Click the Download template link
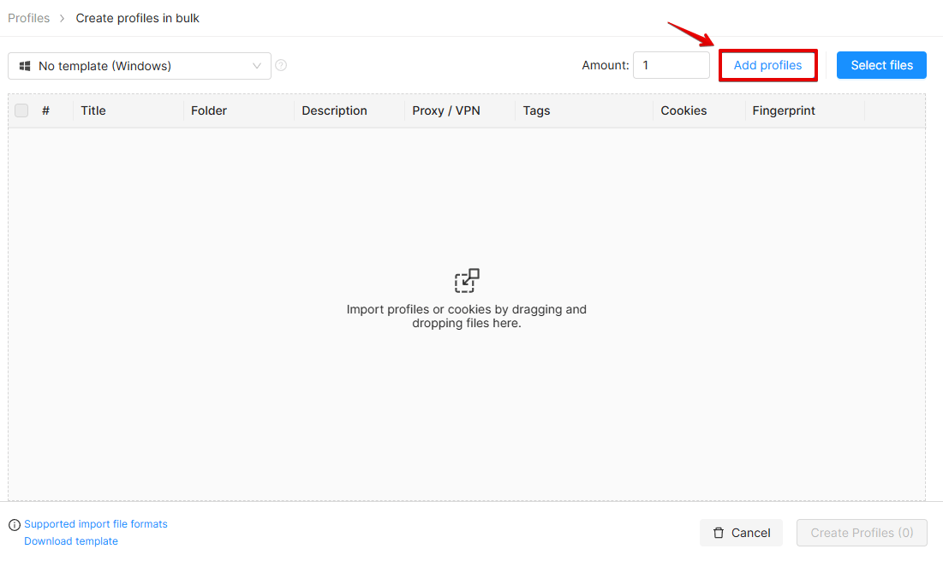The image size is (943, 561). pyautogui.click(x=71, y=541)
